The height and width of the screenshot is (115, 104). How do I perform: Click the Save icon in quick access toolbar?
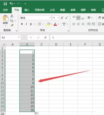[x=5, y=4]
